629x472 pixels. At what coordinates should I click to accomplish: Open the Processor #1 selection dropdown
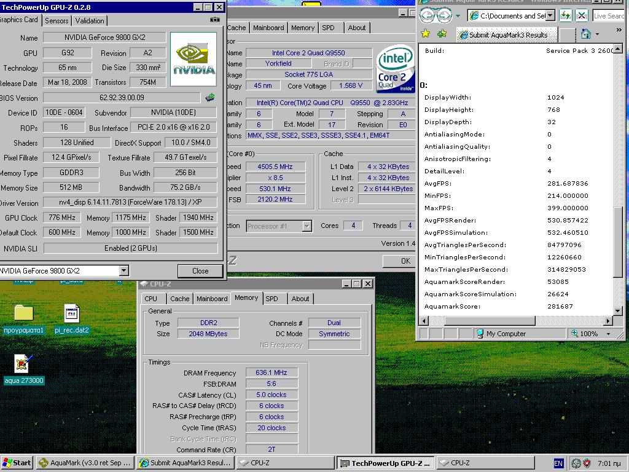point(307,226)
